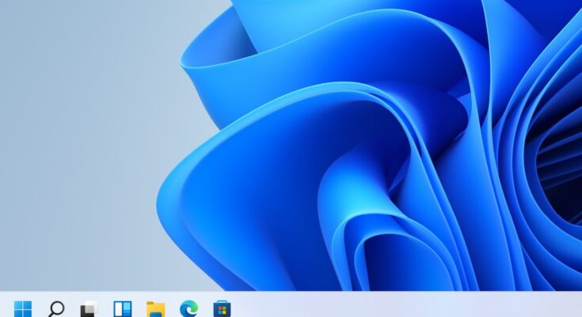Open the Windows Start menu

23,309
